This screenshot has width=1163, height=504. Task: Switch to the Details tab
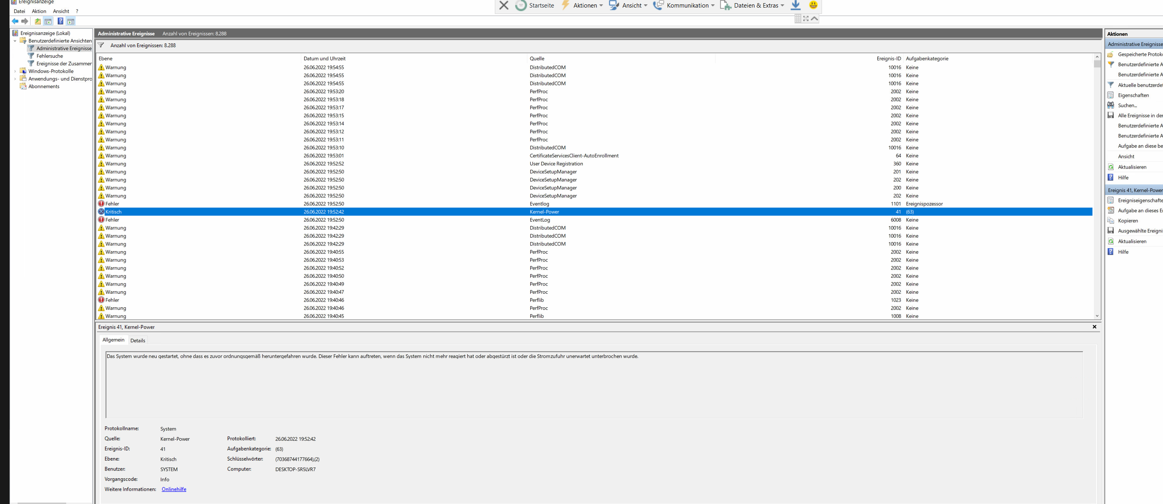coord(138,341)
